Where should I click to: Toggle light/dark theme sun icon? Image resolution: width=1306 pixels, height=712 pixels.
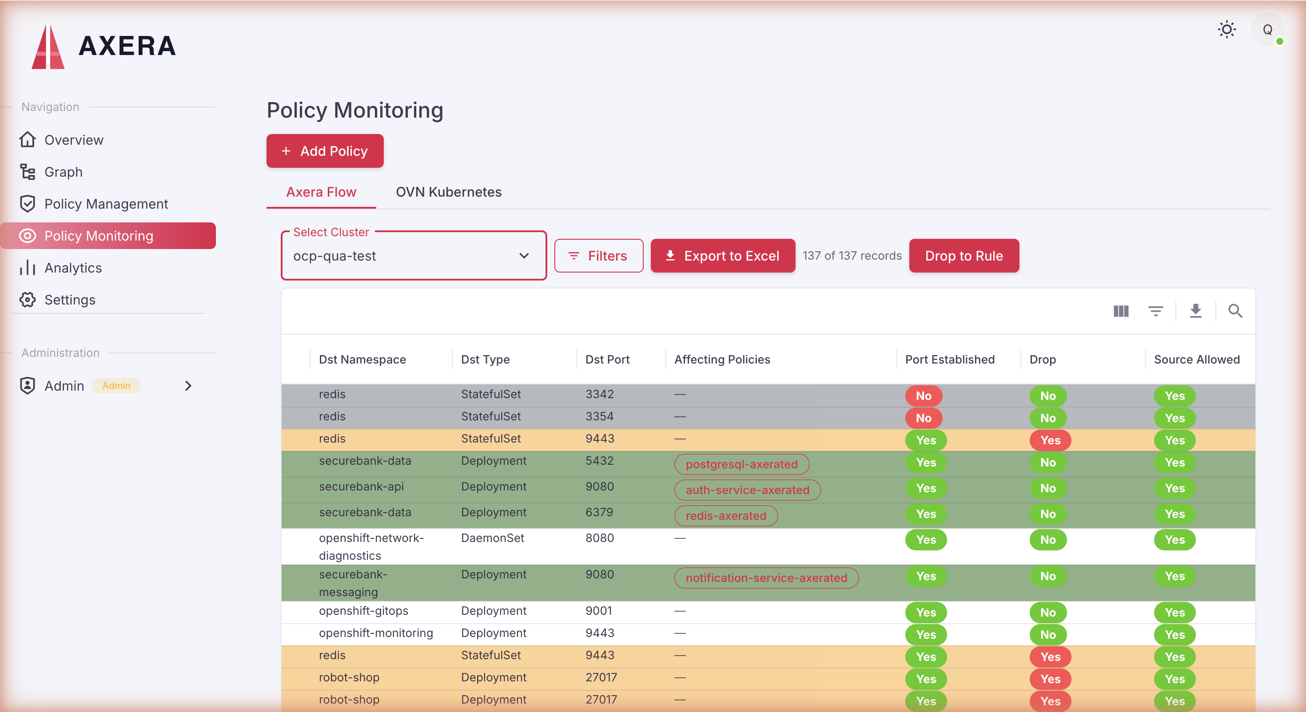click(x=1226, y=29)
